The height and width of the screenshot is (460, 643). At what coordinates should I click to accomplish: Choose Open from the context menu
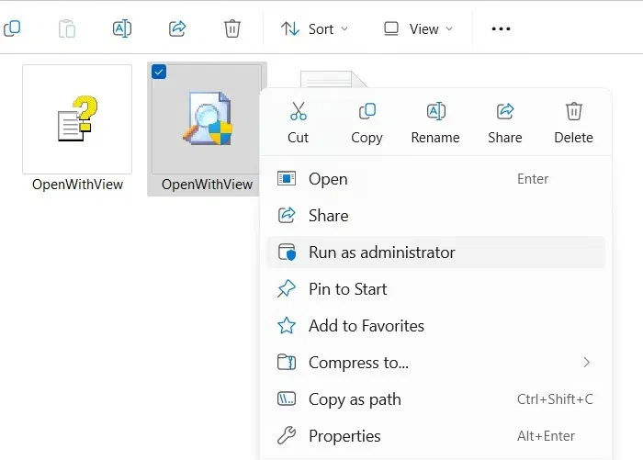tap(435, 179)
